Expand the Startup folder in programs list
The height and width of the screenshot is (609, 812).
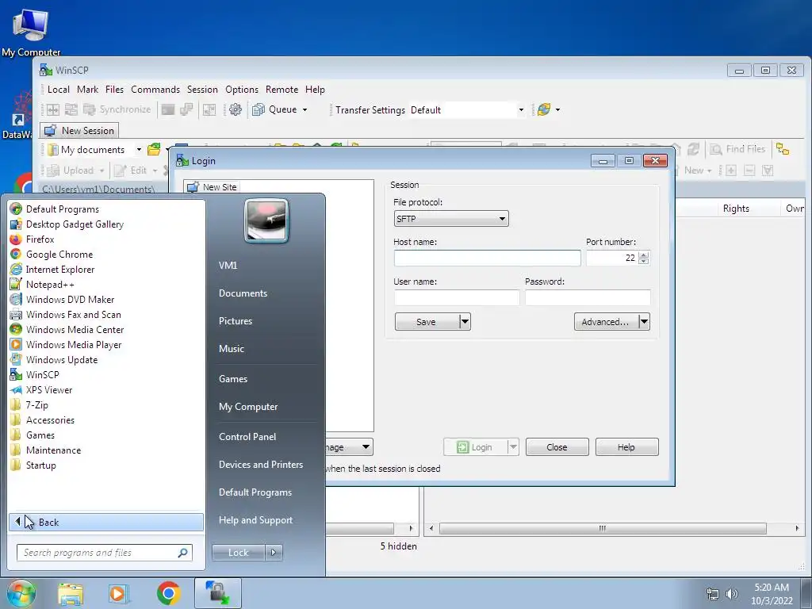(41, 465)
